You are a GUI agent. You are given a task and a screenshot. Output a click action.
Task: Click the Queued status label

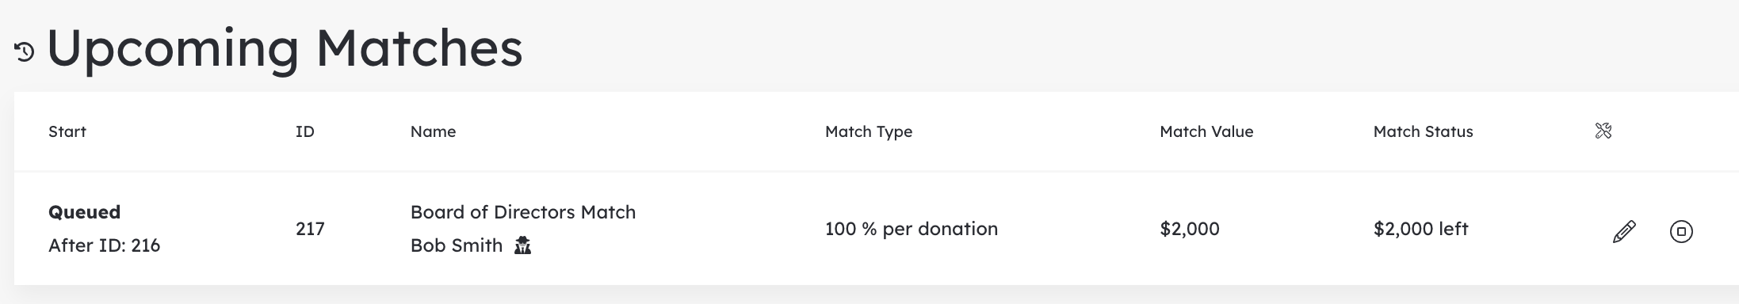[84, 212]
